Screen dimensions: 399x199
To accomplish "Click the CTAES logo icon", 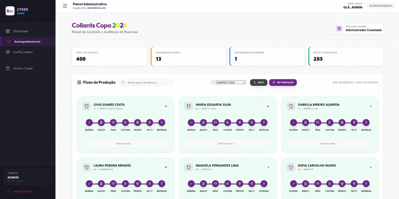I will click(x=10, y=11).
